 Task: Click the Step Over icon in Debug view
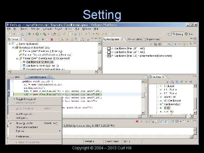(x=67, y=39)
